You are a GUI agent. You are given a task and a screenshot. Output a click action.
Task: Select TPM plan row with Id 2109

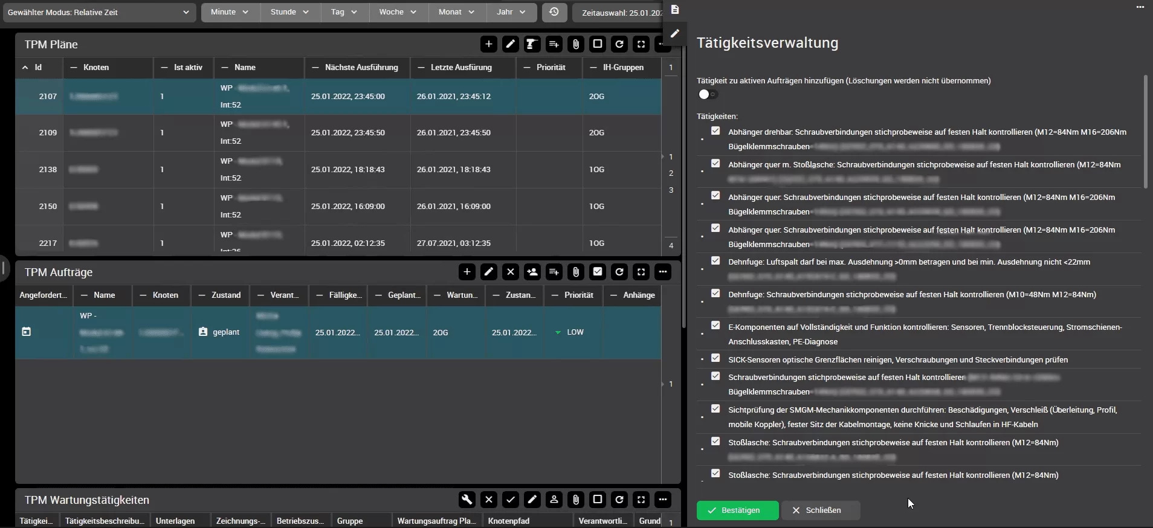338,132
